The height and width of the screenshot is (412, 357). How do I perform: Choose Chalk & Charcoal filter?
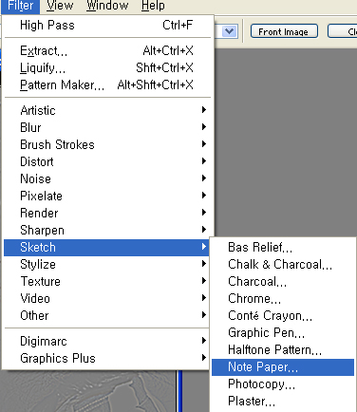(283, 265)
